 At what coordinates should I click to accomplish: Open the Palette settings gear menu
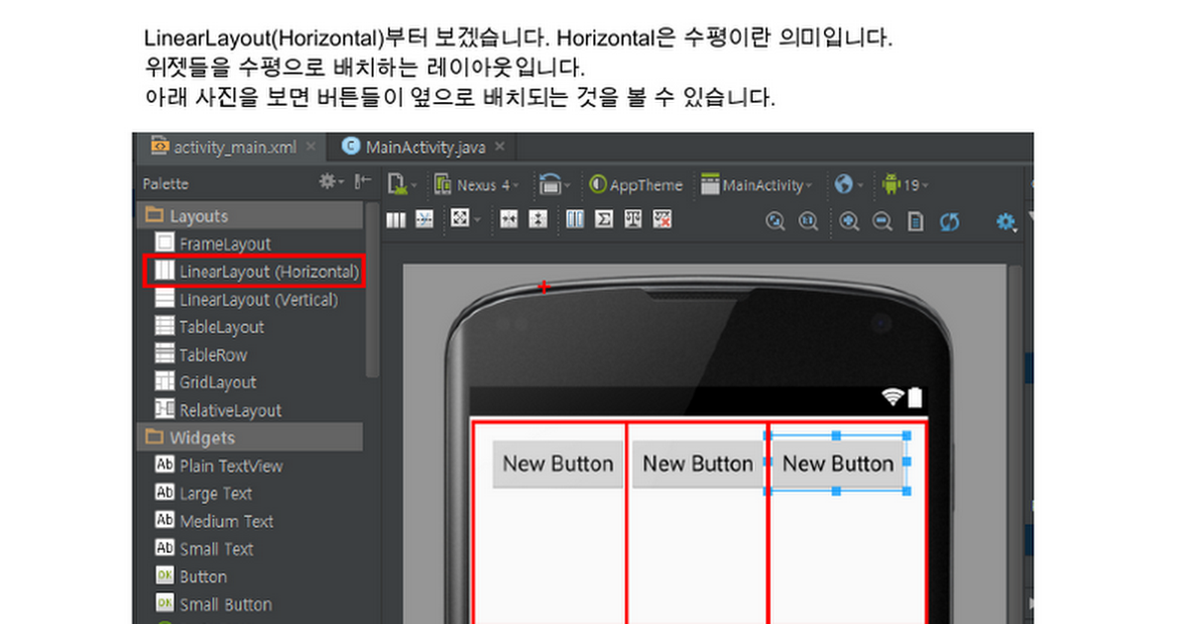coord(330,182)
